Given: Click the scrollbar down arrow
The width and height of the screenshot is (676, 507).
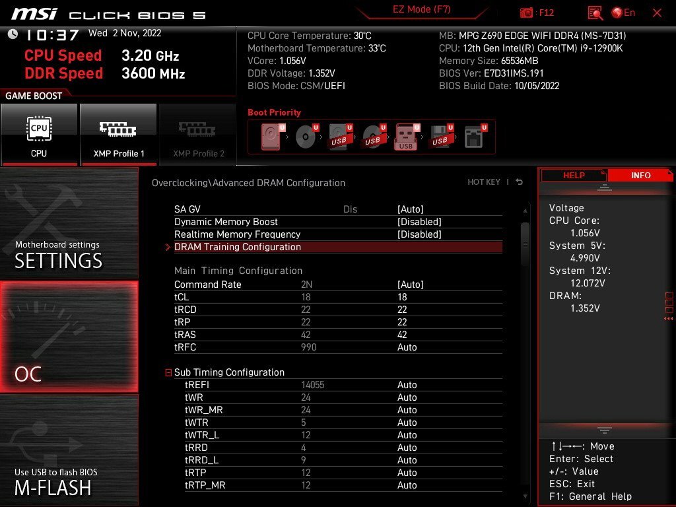Looking at the screenshot, I should tap(525, 496).
